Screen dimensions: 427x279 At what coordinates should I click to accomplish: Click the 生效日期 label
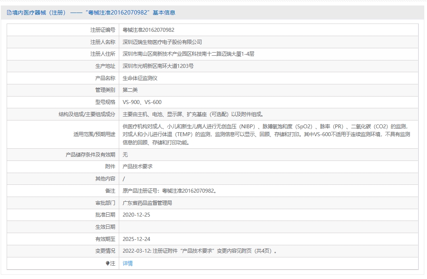(x=105, y=227)
